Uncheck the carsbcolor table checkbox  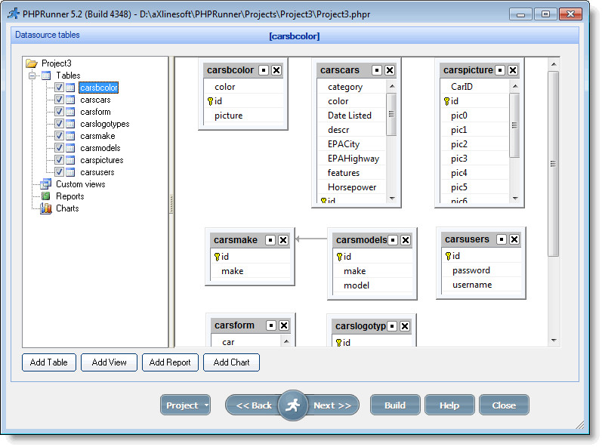(x=59, y=88)
